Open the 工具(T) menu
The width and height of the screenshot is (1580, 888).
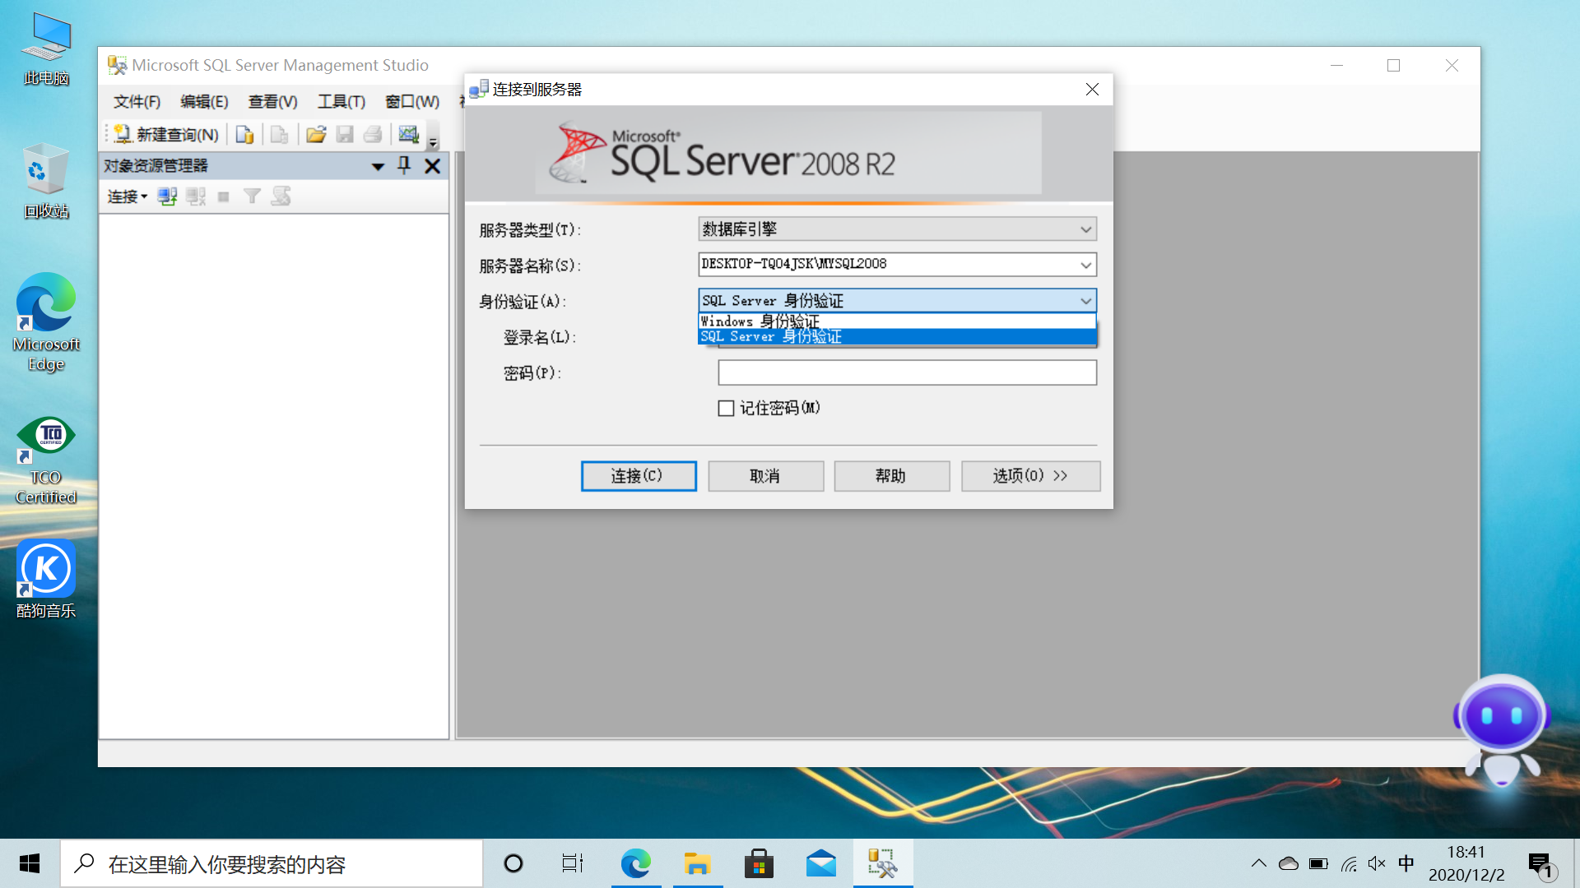tap(341, 101)
